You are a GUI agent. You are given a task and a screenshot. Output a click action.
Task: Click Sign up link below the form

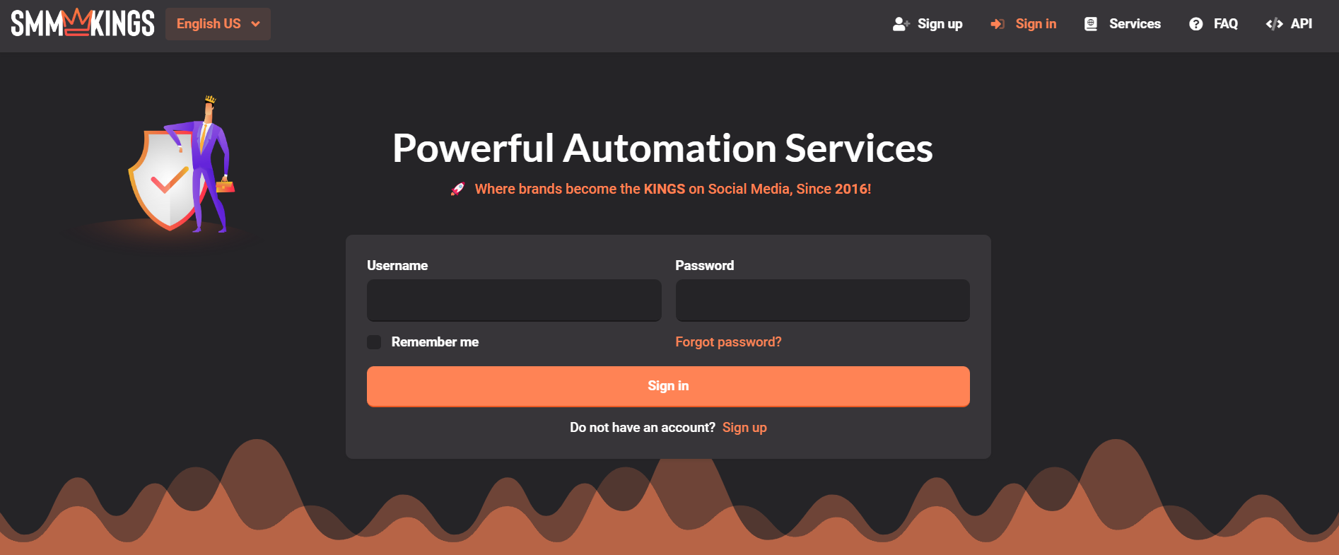[x=744, y=428]
